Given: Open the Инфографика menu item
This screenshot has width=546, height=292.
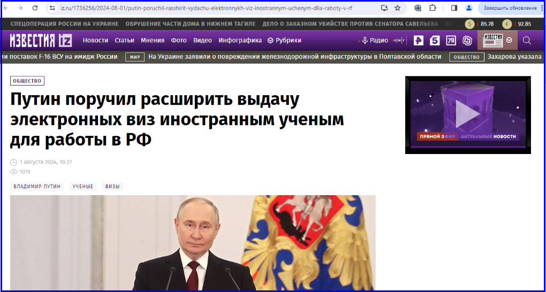Looking at the screenshot, I should point(240,40).
